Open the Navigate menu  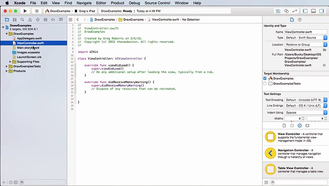tap(84, 3)
